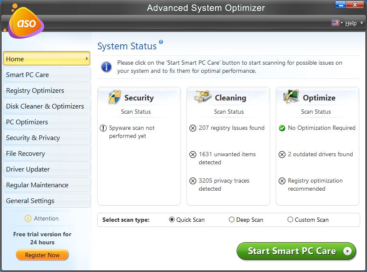The width and height of the screenshot is (367, 272).
Task: Open General Settings
Action: [47, 200]
